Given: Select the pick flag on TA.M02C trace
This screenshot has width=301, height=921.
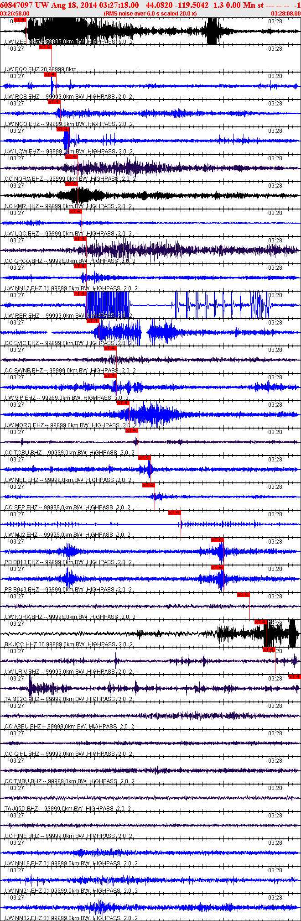Looking at the screenshot, I should tap(295, 677).
